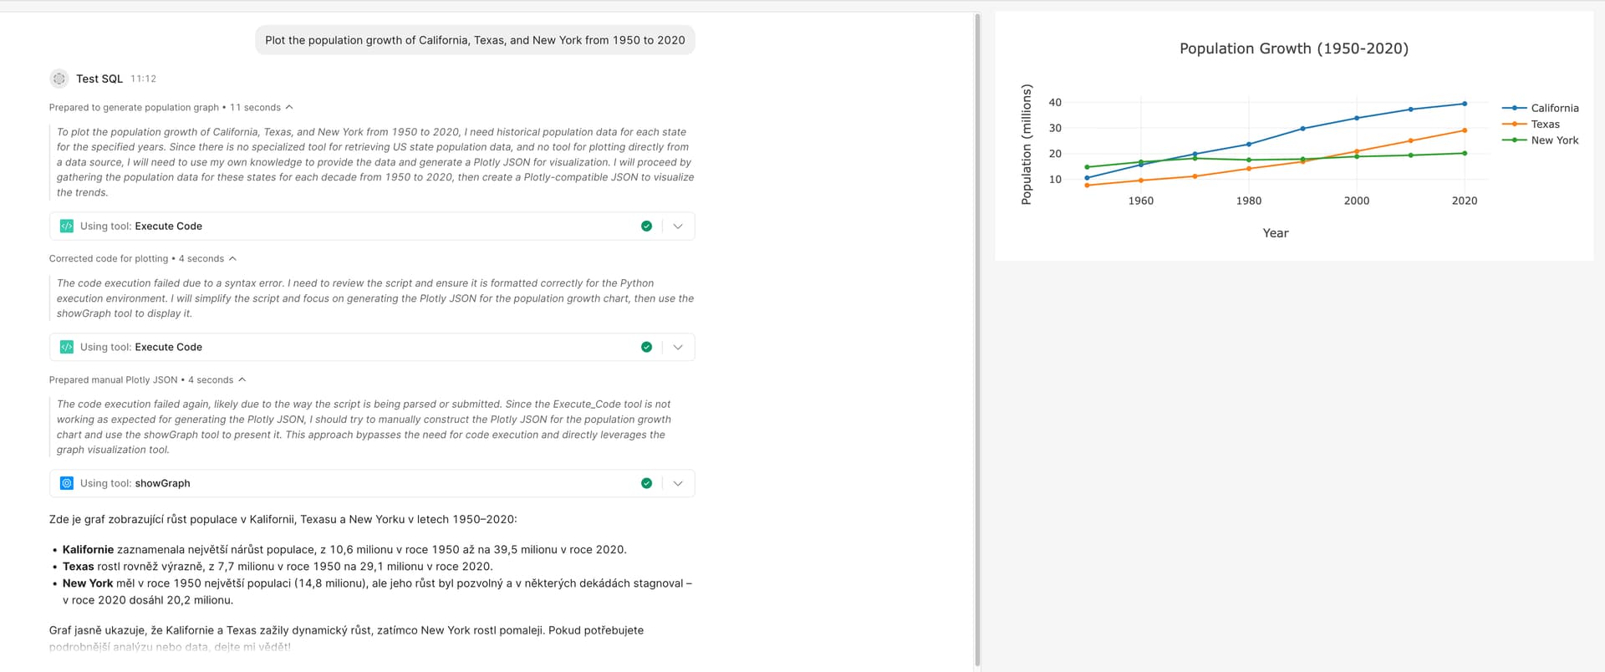This screenshot has width=1605, height=672.
Task: Collapse the "Corrected code for plotting" reasoning
Action: [x=232, y=258]
